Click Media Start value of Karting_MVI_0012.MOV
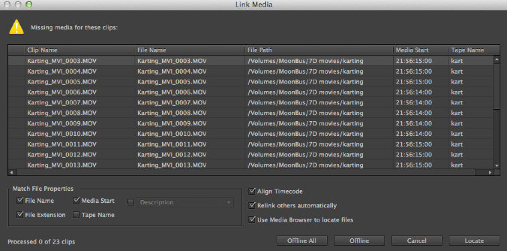507x251 pixels. click(414, 155)
